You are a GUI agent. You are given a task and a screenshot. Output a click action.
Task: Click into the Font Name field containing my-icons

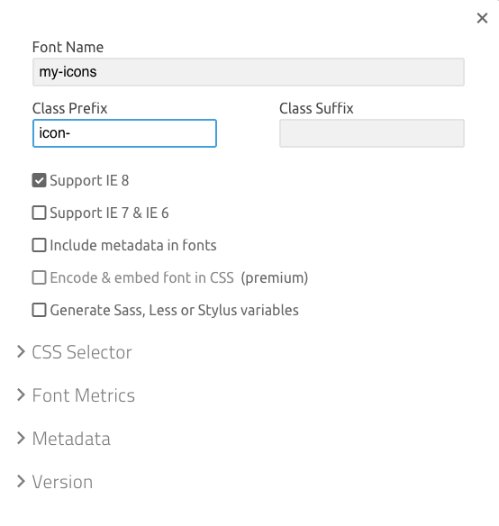249,72
